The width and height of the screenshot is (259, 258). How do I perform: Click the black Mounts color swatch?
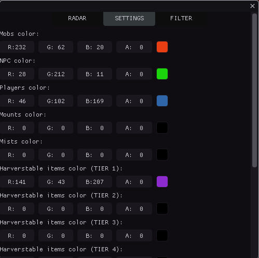pyautogui.click(x=162, y=128)
